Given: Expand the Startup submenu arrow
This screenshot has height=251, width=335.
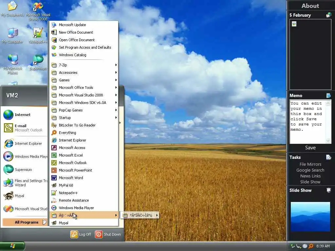Looking at the screenshot, I should (x=116, y=118).
